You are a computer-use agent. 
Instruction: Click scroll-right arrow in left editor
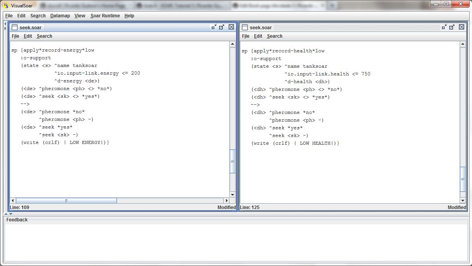tap(227, 201)
